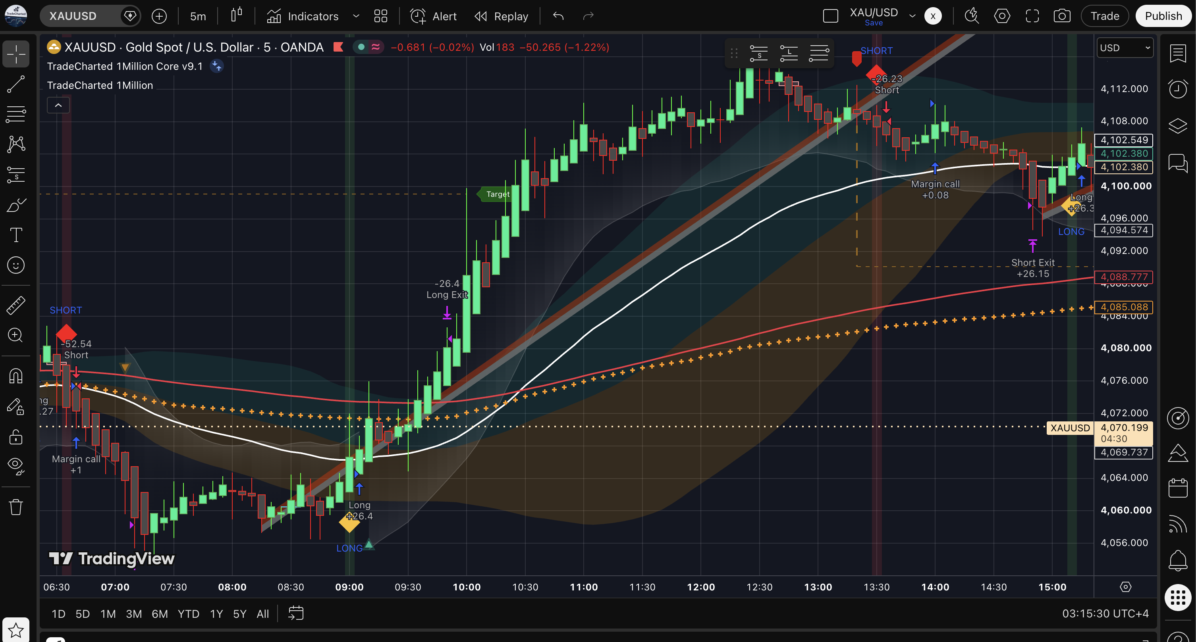This screenshot has height=642, width=1196.
Task: Open the 5m interval selector
Action: (x=198, y=16)
